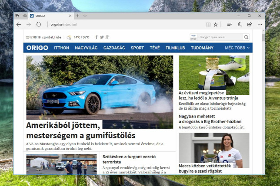Click Kezdődik az olasz labdarúgó-bajnokság summary
This screenshot has height=186, width=280.
pyautogui.click(x=213, y=106)
